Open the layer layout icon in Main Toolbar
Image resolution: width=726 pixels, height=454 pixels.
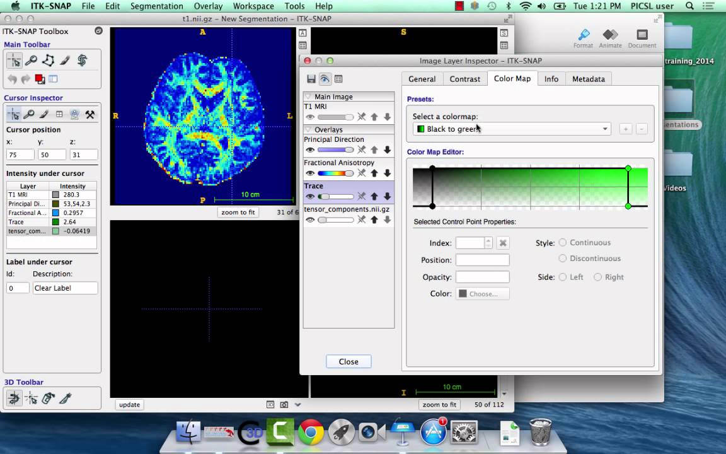53,79
